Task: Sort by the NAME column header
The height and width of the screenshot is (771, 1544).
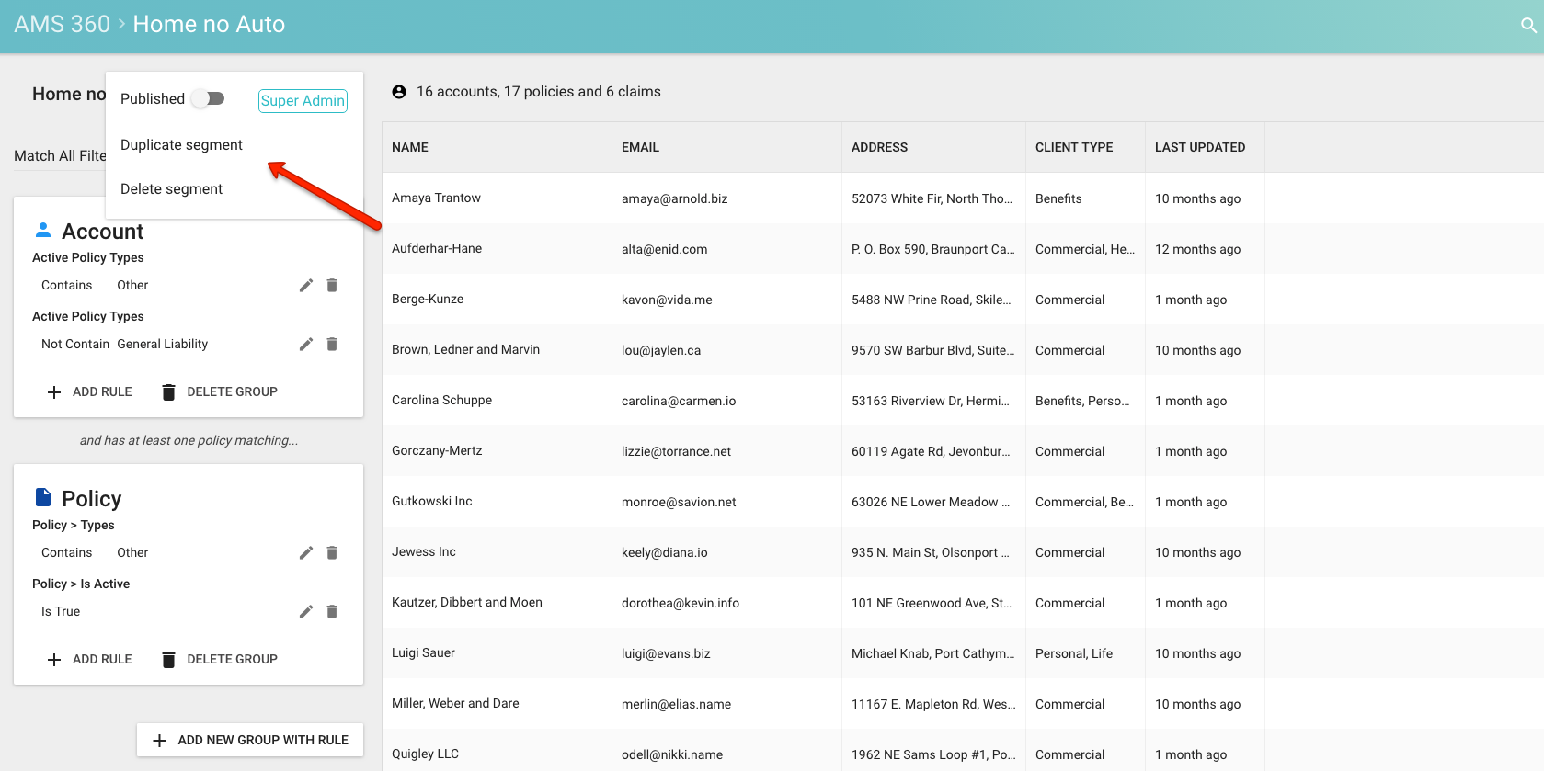Action: pyautogui.click(x=410, y=147)
